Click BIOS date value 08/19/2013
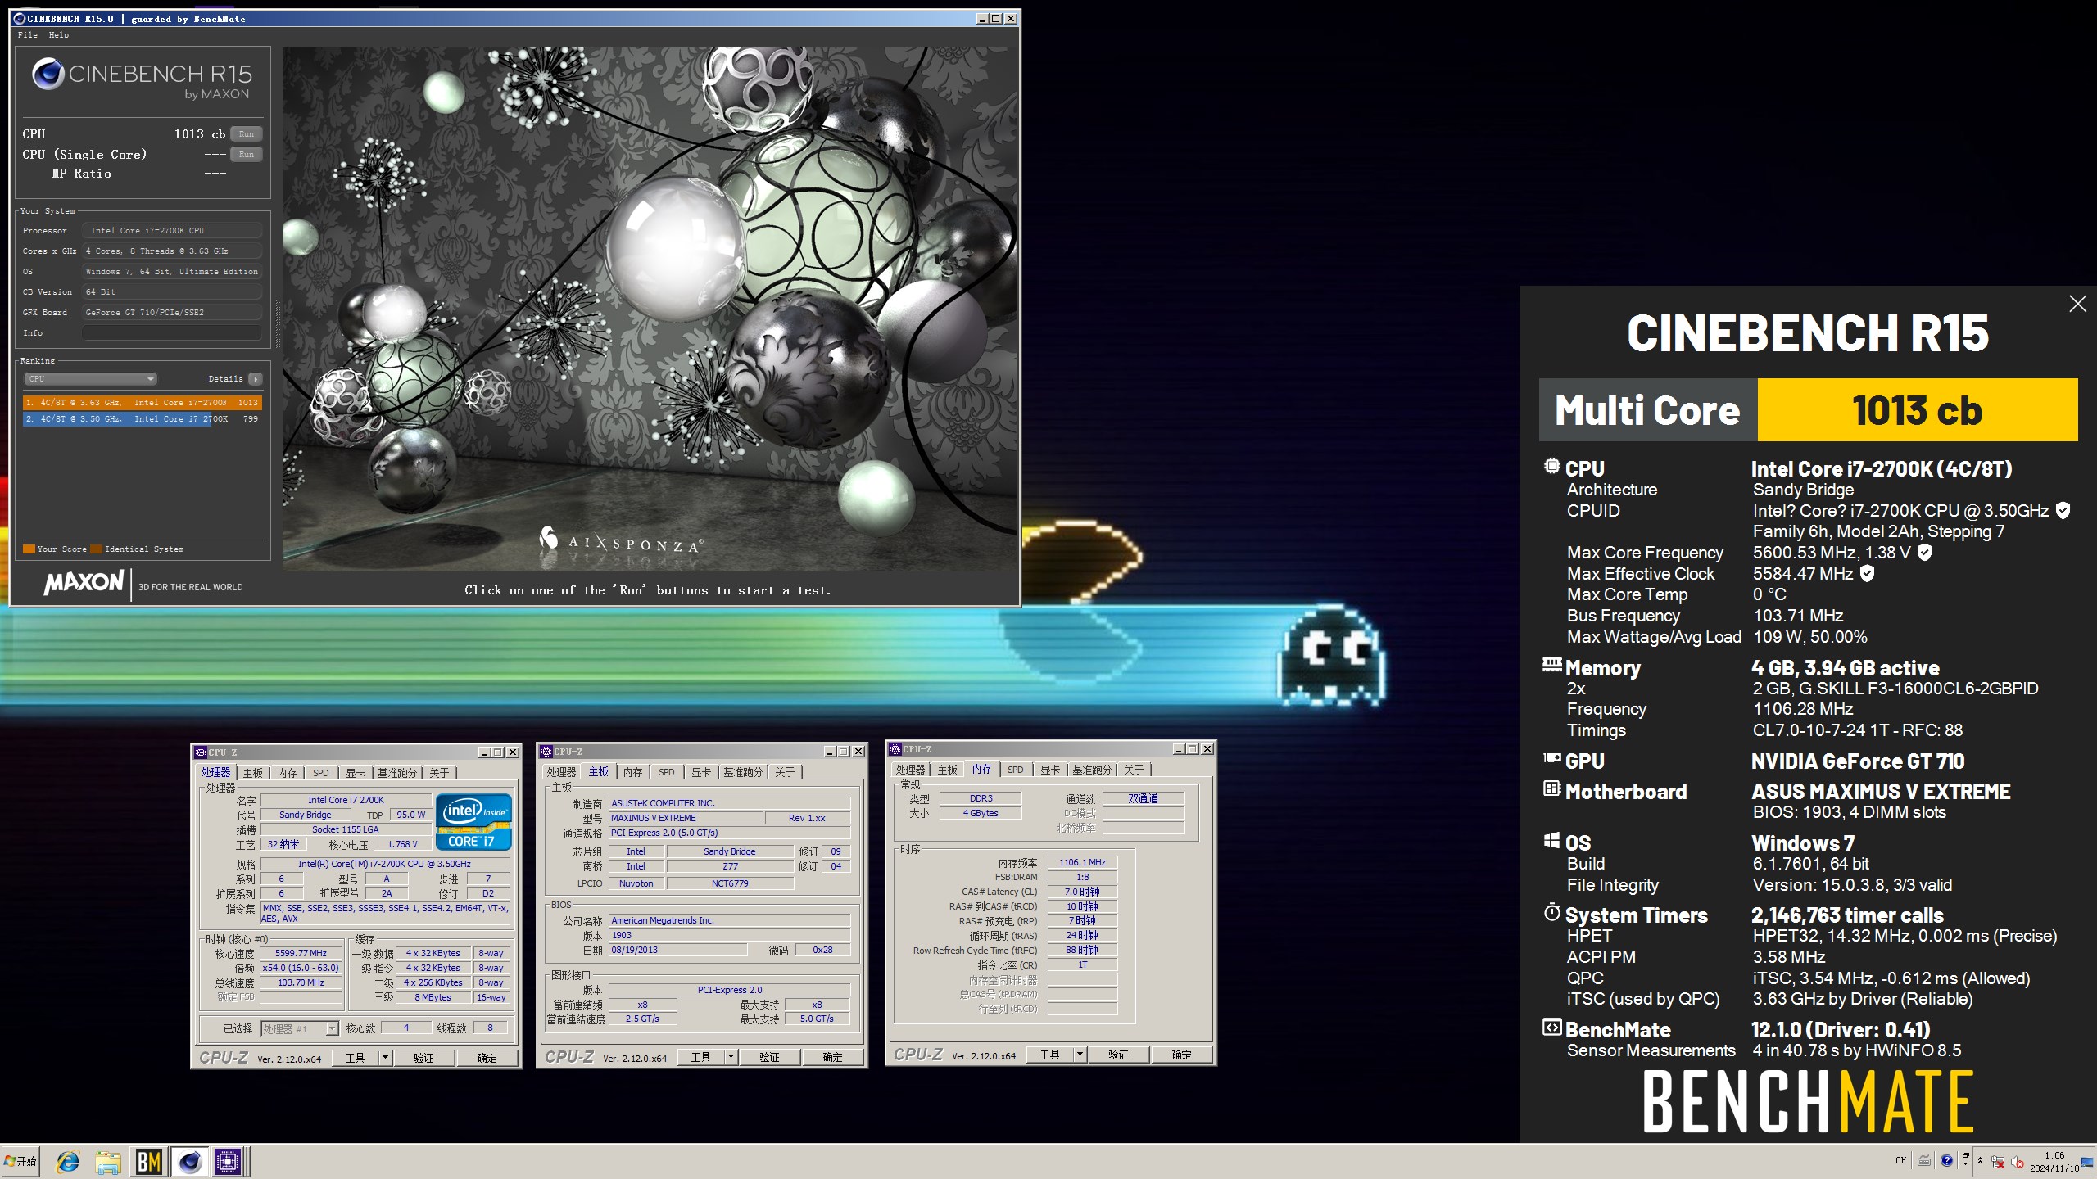 coord(677,950)
